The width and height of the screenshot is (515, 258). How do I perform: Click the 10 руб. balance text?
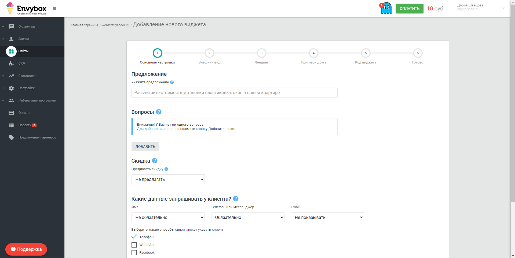(436, 9)
